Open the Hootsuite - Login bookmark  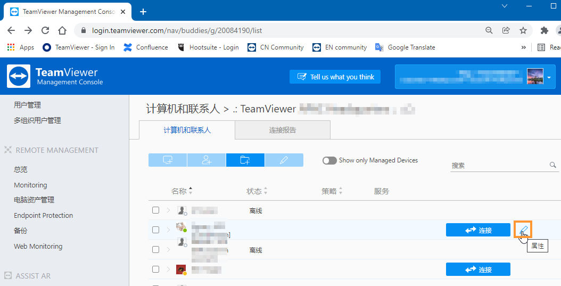(208, 47)
